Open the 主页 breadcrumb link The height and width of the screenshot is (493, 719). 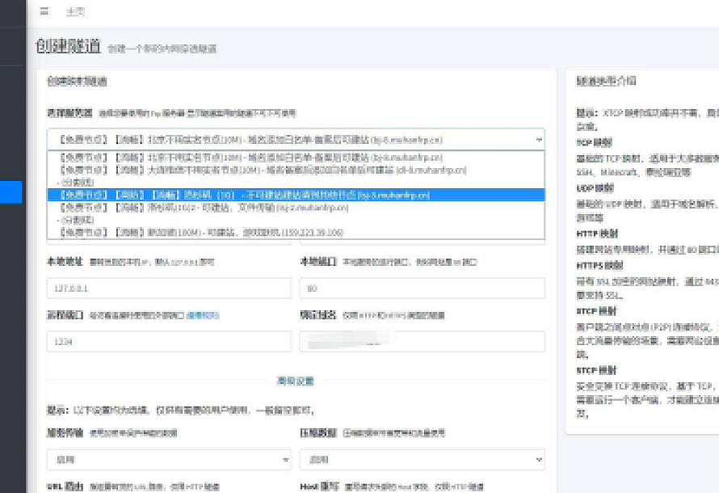tap(75, 12)
